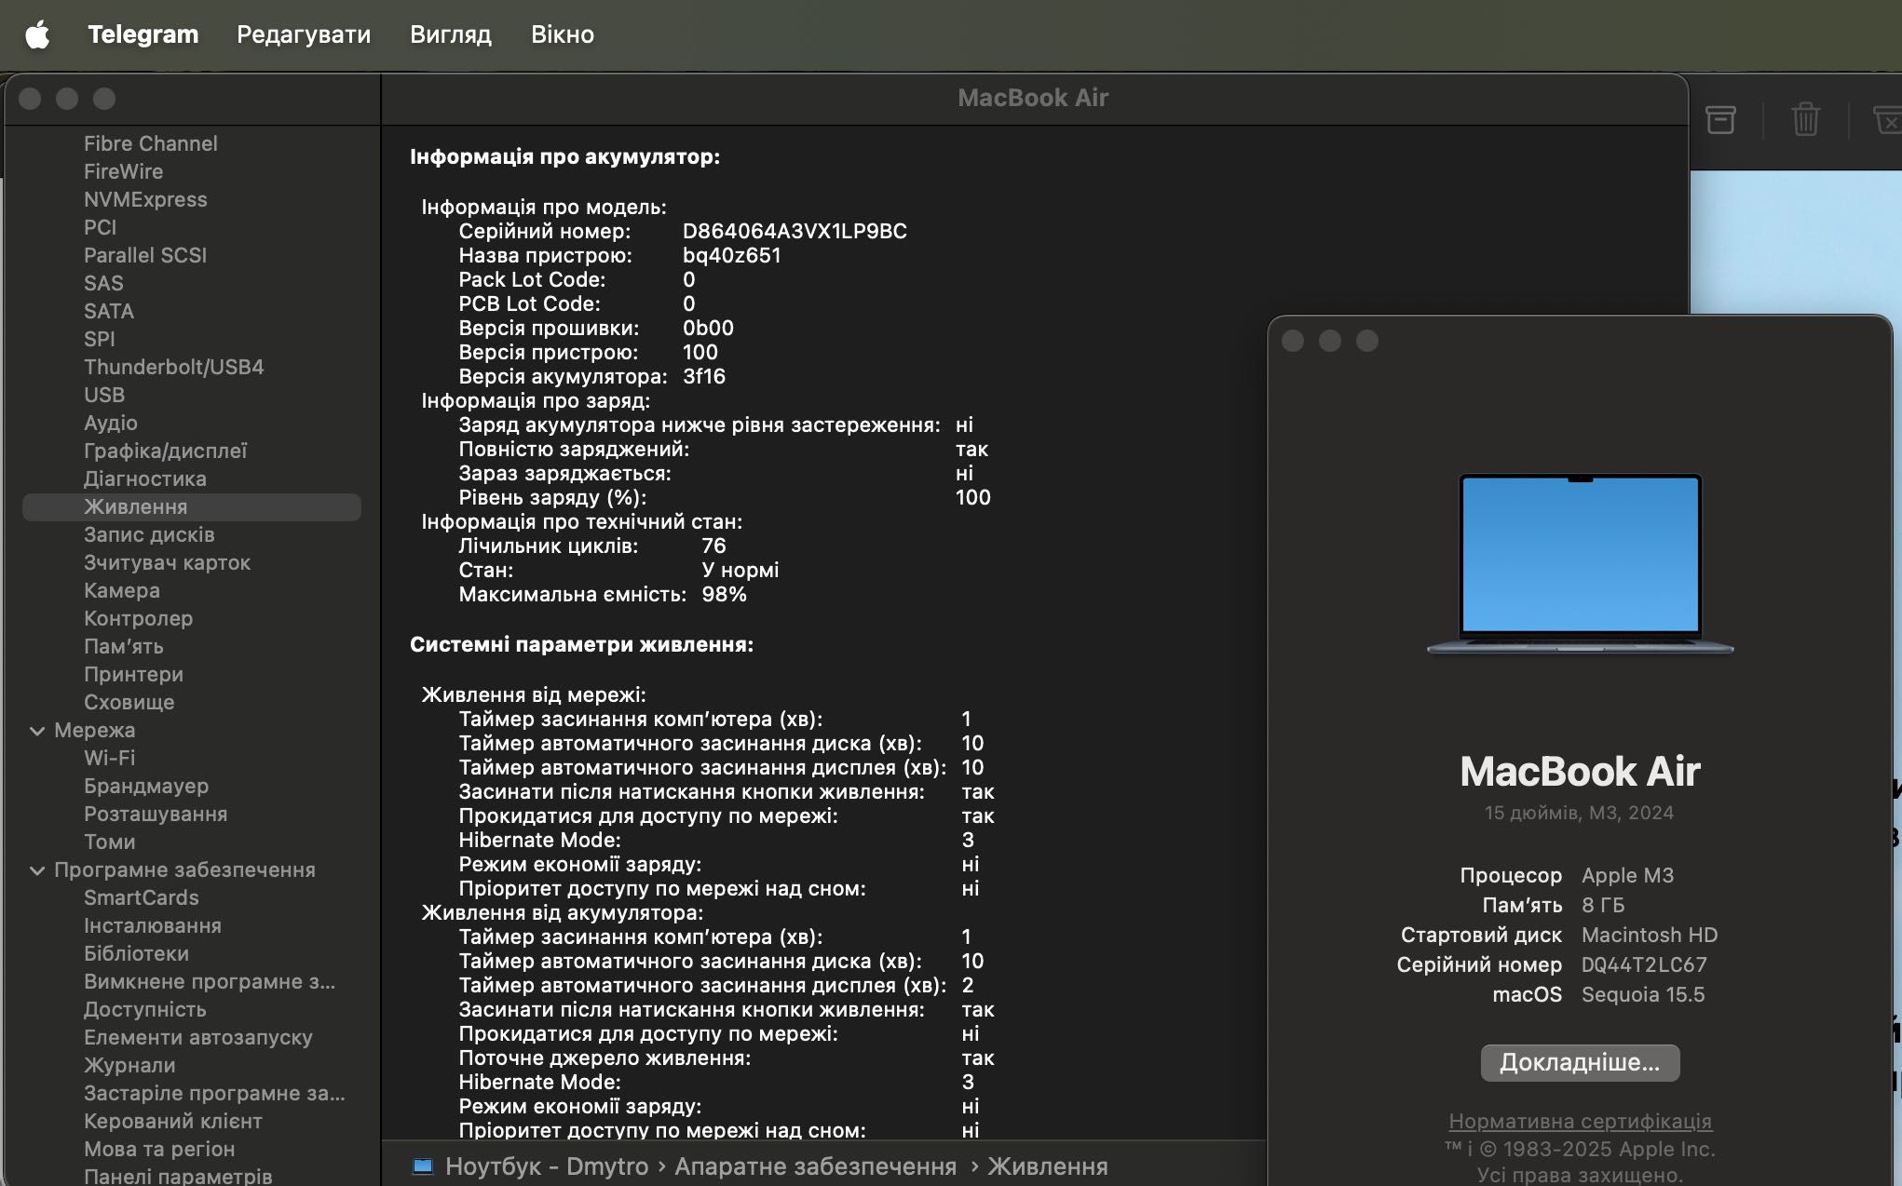Select Діагностика in the sidebar
Image resolution: width=1902 pixels, height=1186 pixels.
(x=145, y=478)
